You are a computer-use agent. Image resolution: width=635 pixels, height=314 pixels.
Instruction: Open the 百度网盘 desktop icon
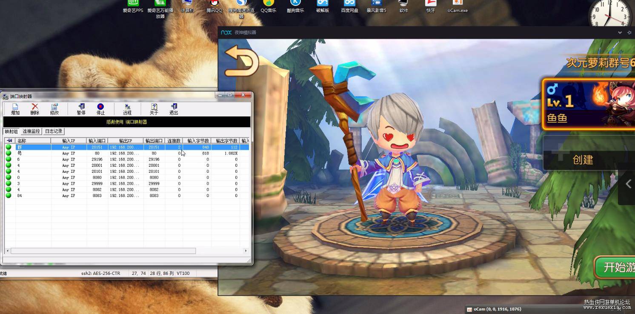click(x=349, y=6)
